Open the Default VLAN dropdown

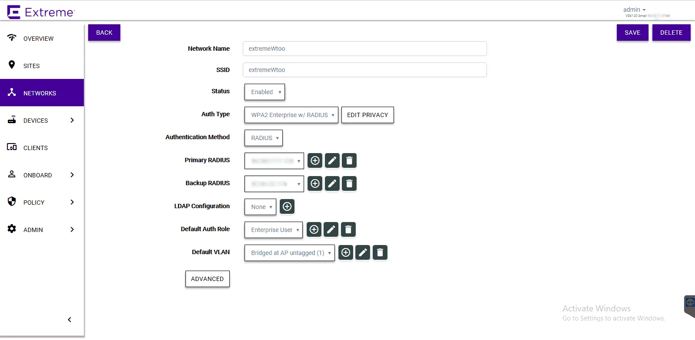point(289,253)
